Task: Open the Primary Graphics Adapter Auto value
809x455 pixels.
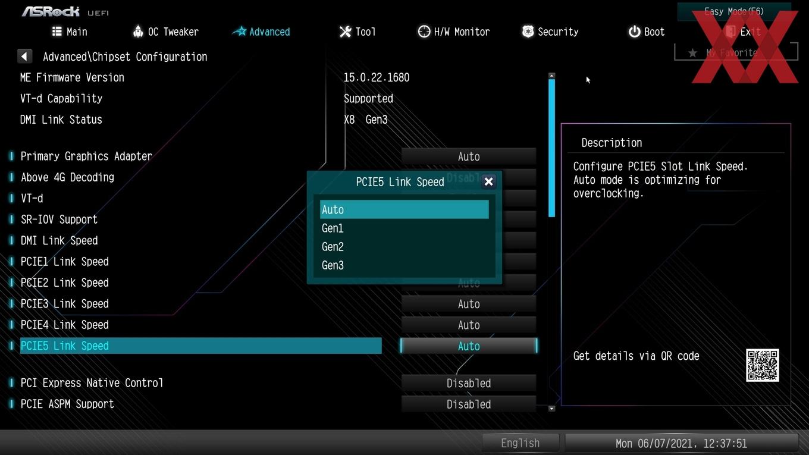Action: 469,156
